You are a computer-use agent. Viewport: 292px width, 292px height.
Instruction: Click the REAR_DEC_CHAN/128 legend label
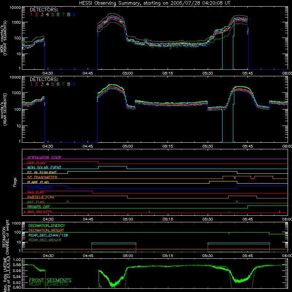pyautogui.click(x=48, y=235)
